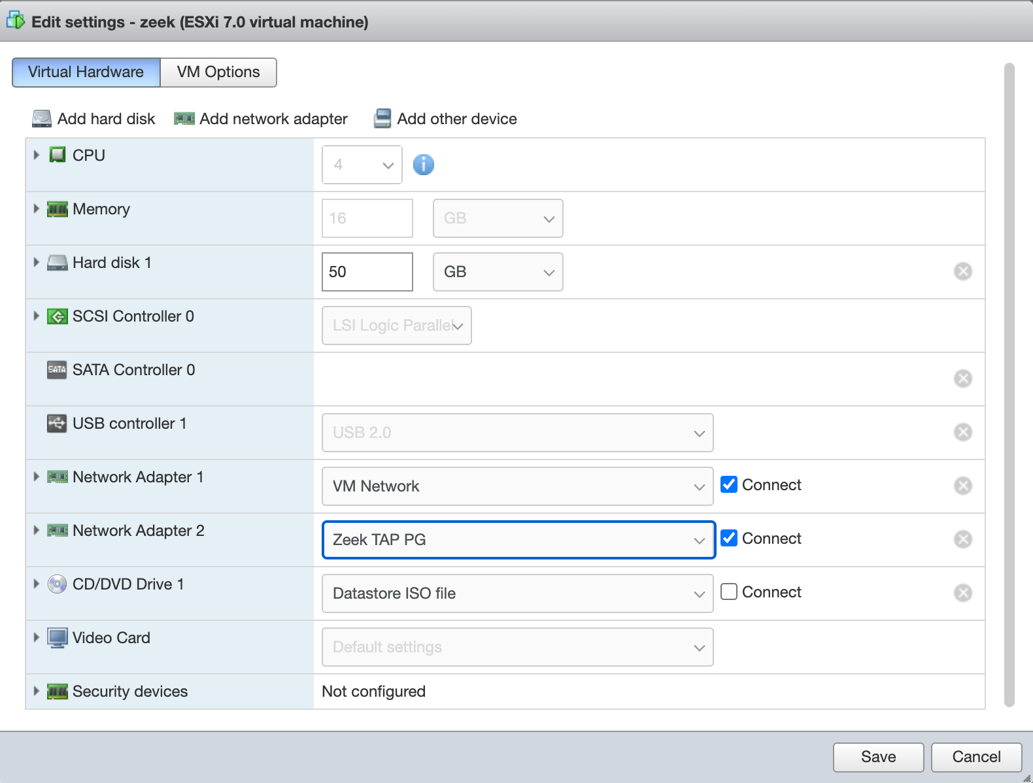
Task: Click the CPU info icon
Action: (x=424, y=165)
